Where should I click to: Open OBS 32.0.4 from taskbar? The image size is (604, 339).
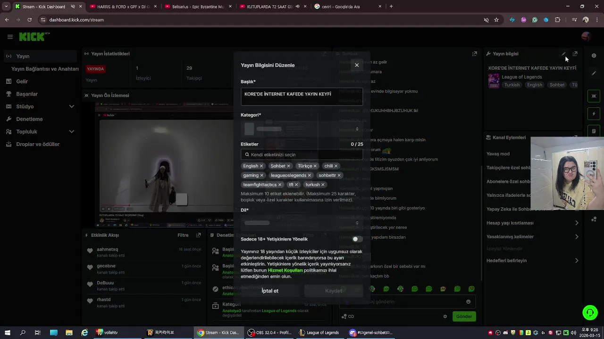[x=270, y=332]
